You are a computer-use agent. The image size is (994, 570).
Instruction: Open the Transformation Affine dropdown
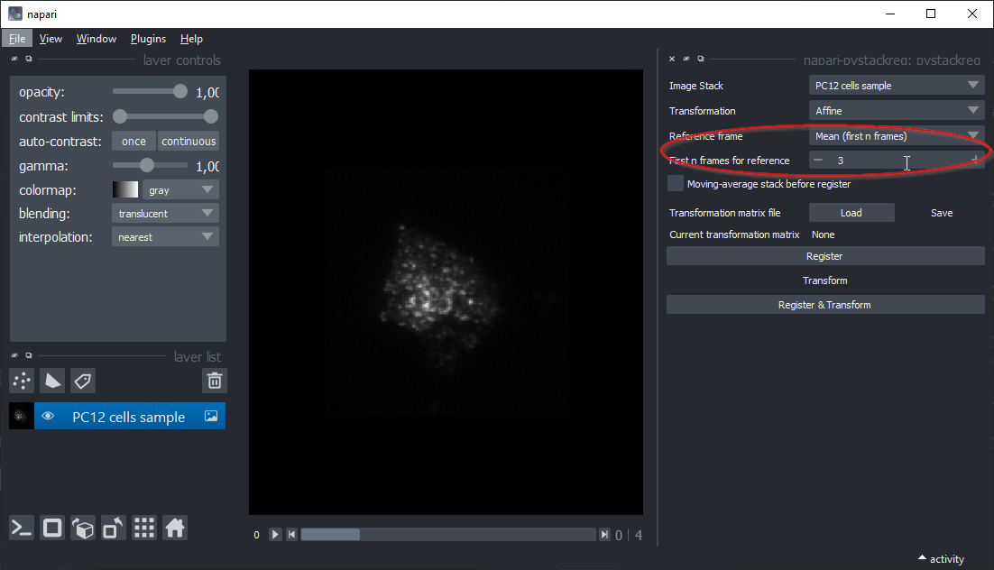click(896, 111)
